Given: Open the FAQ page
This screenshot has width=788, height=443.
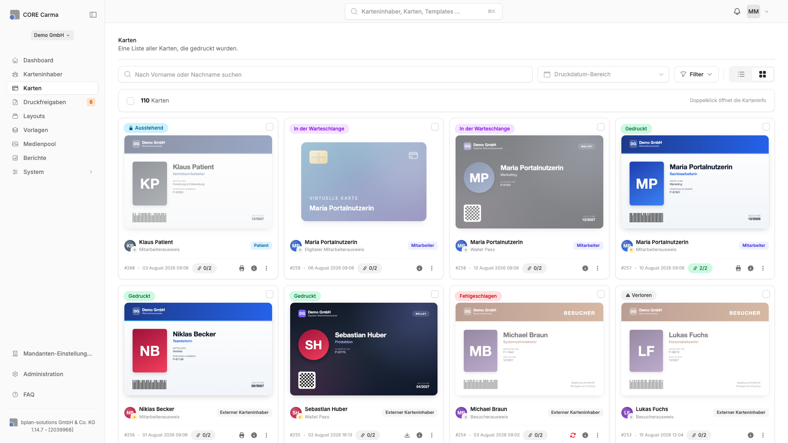Looking at the screenshot, I should click(x=52, y=395).
